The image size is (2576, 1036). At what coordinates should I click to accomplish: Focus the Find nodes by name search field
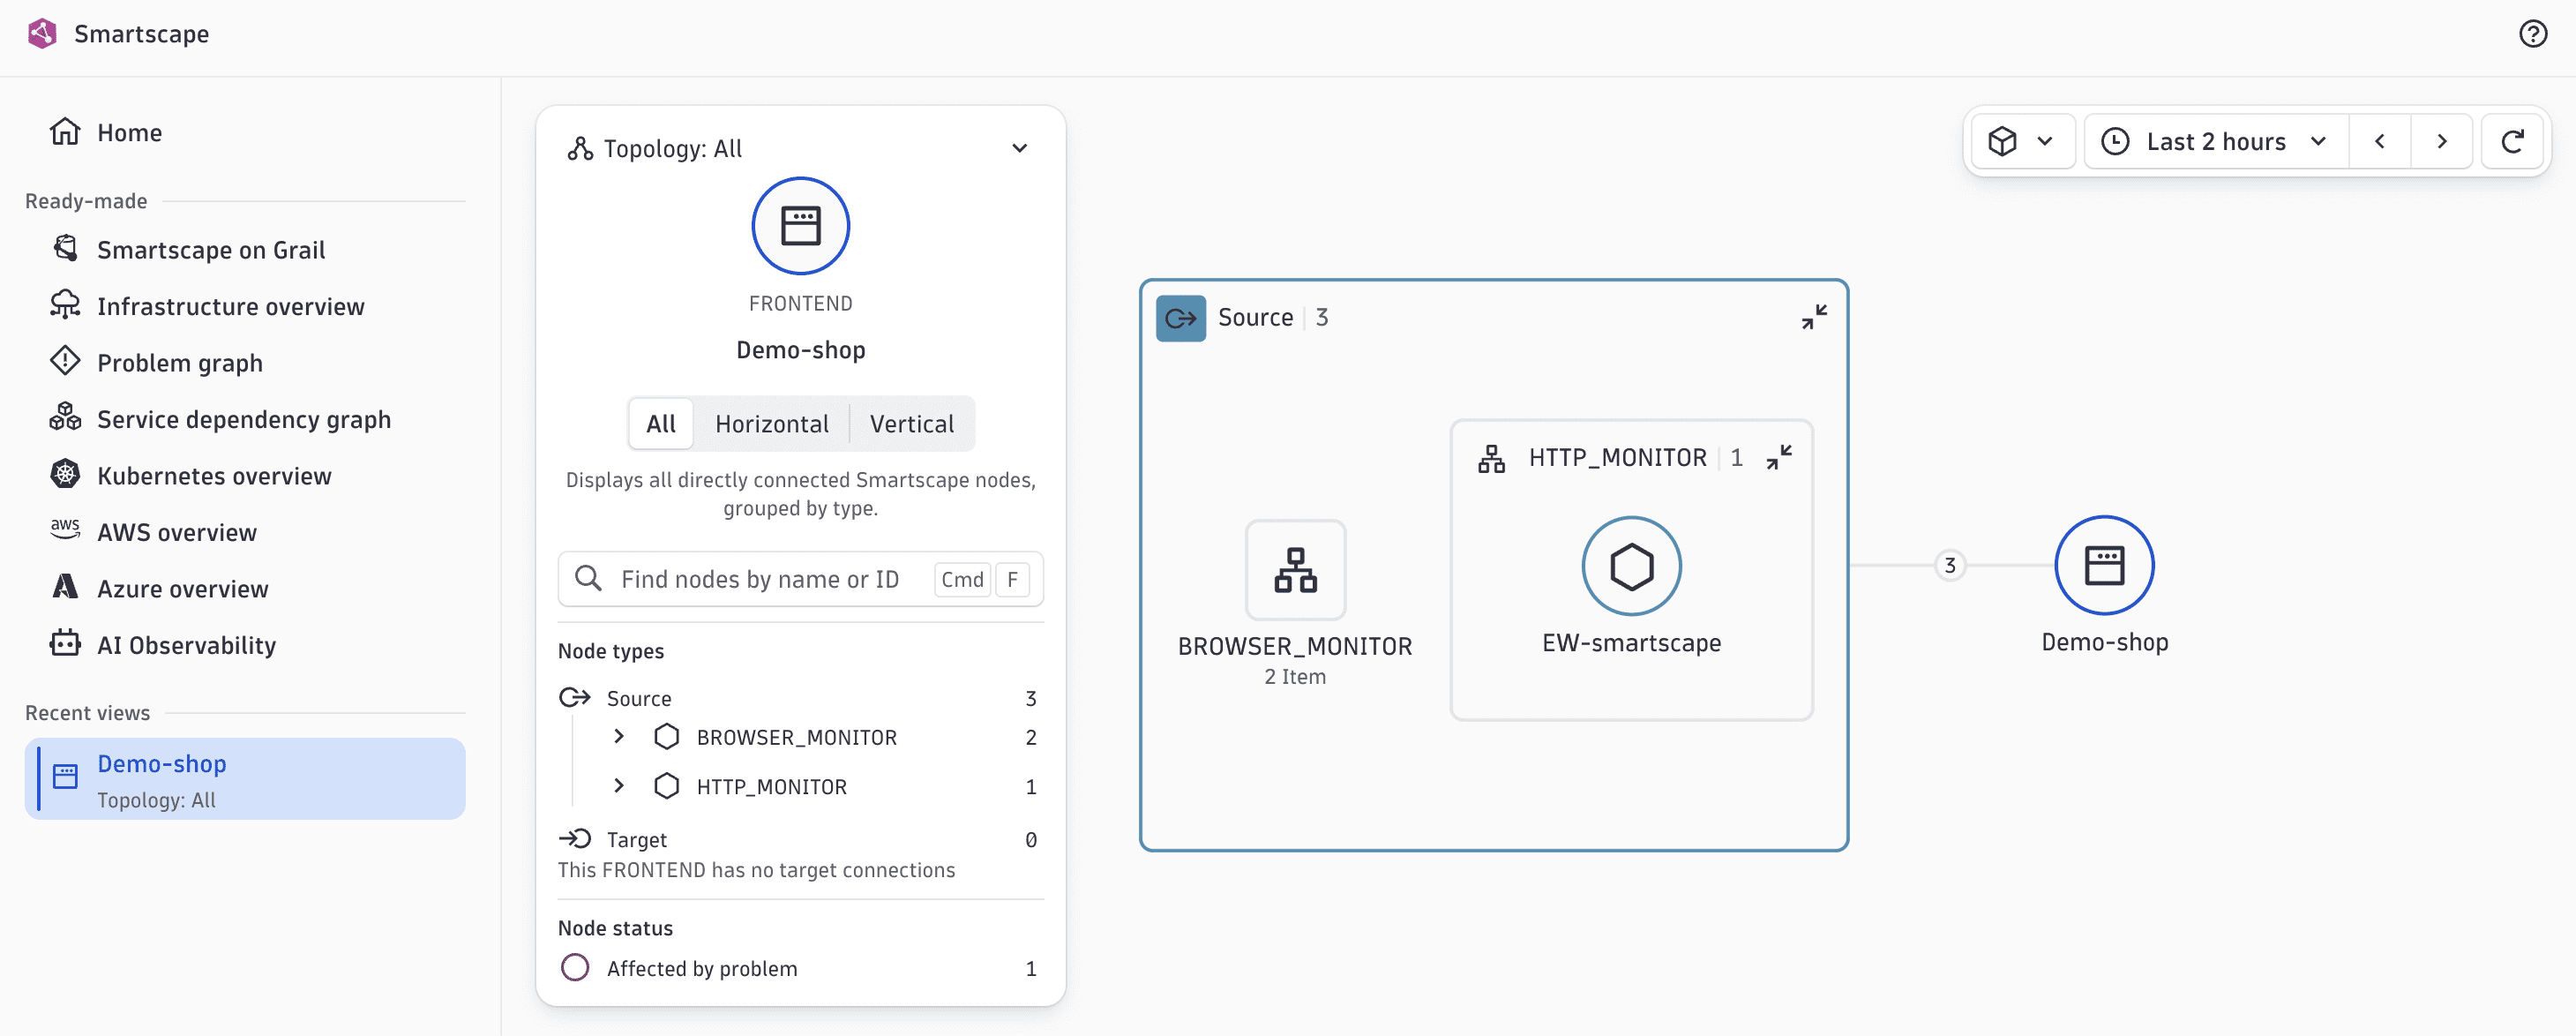pos(800,579)
